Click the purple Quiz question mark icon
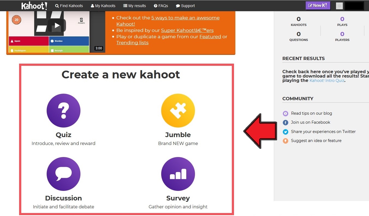 63,110
